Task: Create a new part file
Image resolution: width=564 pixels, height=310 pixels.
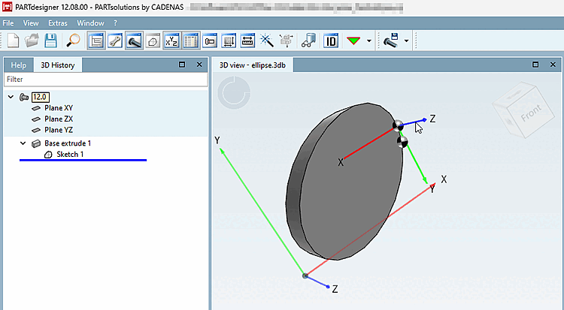Action: (x=14, y=41)
